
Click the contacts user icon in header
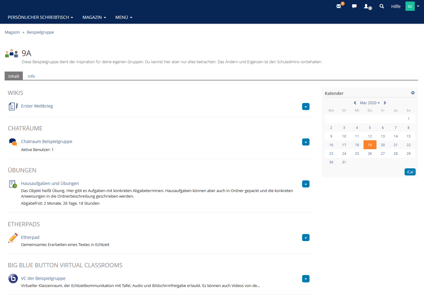pyautogui.click(x=367, y=6)
